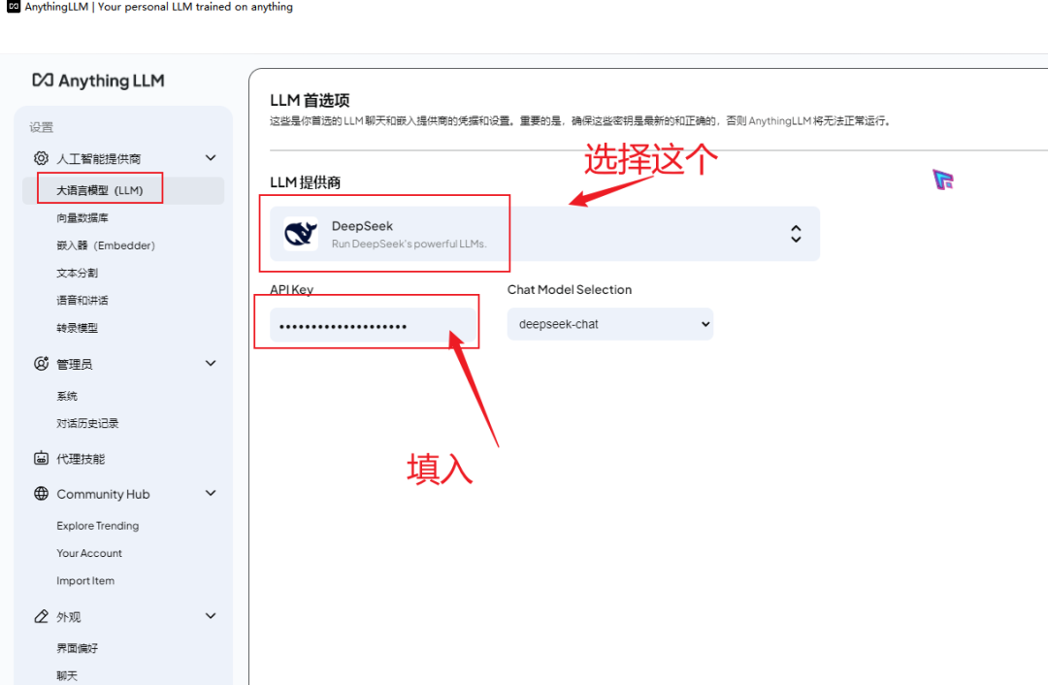
Task: Click the Community Hub section label
Action: coord(103,494)
